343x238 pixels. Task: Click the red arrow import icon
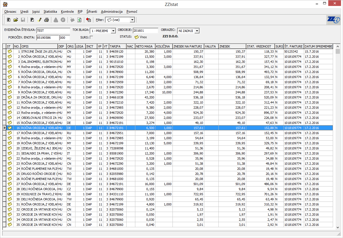click(x=89, y=20)
